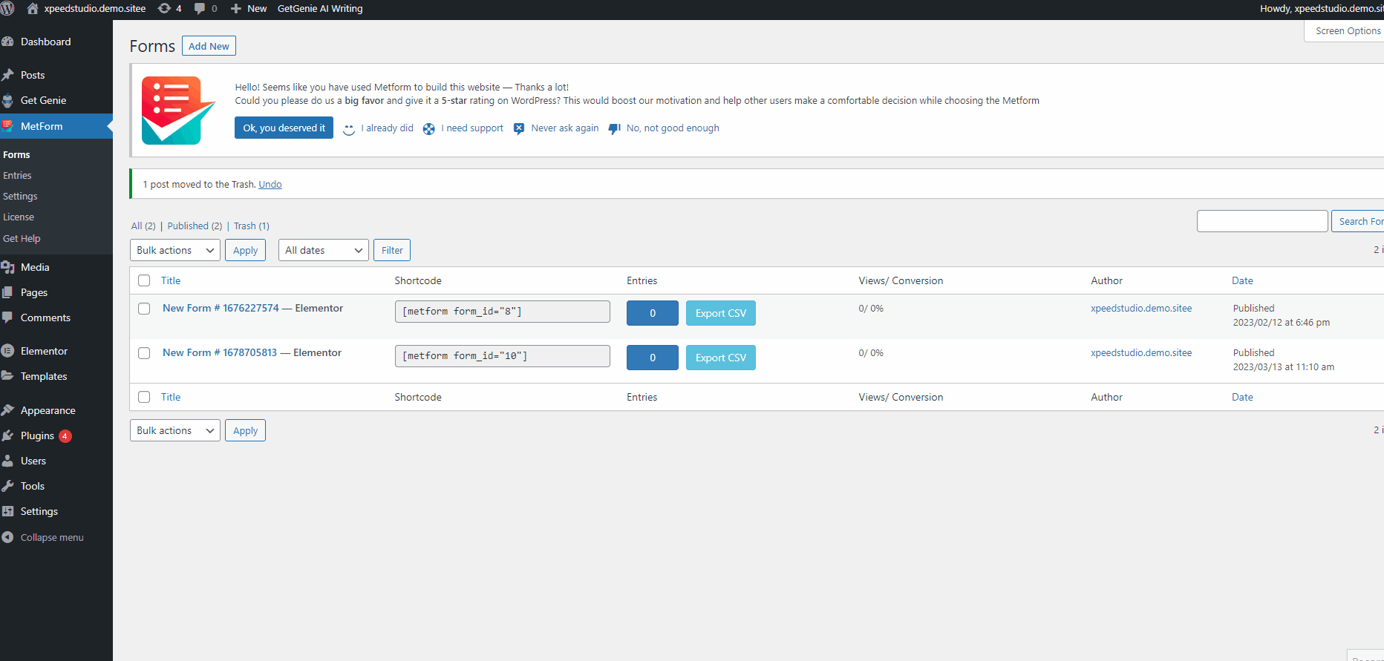Open the bottom Bulk actions dropdown
1384x661 pixels.
(175, 430)
